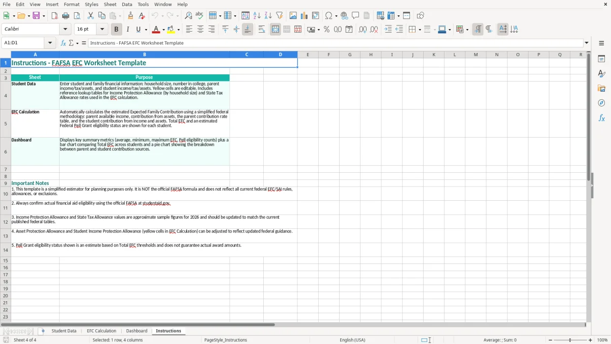Click the Formula equals button

tap(84, 43)
